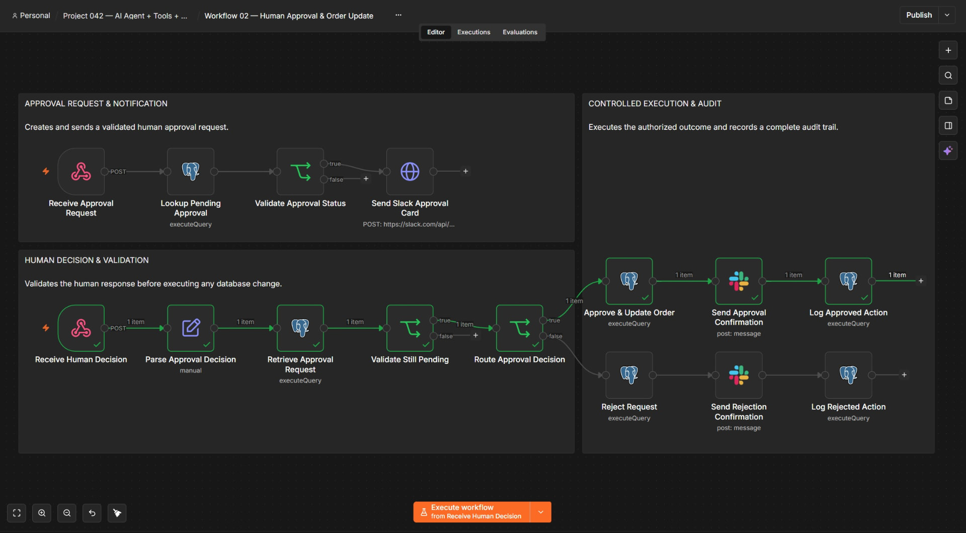Open Project 042 breadcrumb link

pyautogui.click(x=125, y=16)
